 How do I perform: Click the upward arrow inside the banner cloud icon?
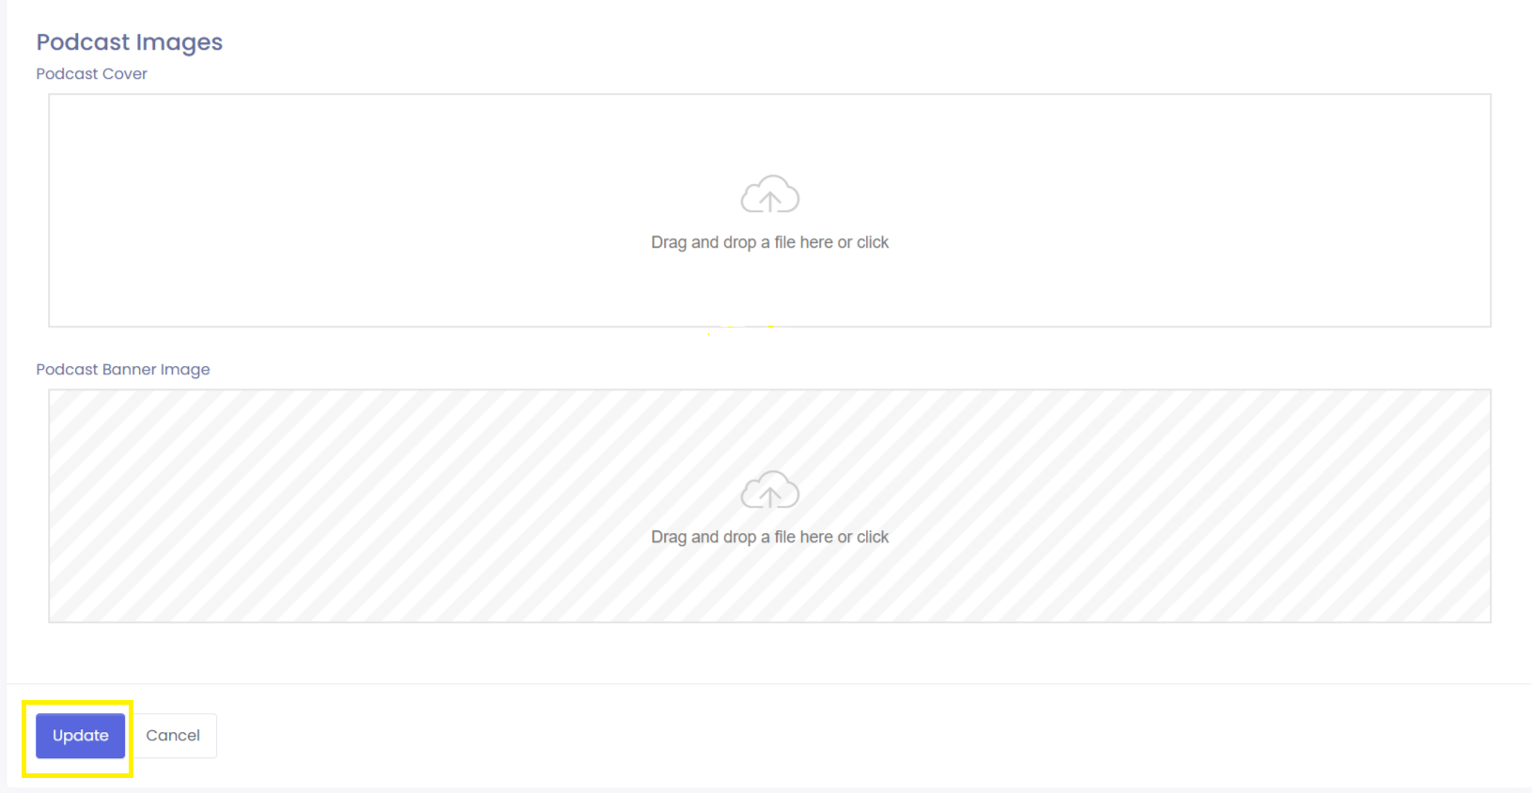click(x=770, y=496)
